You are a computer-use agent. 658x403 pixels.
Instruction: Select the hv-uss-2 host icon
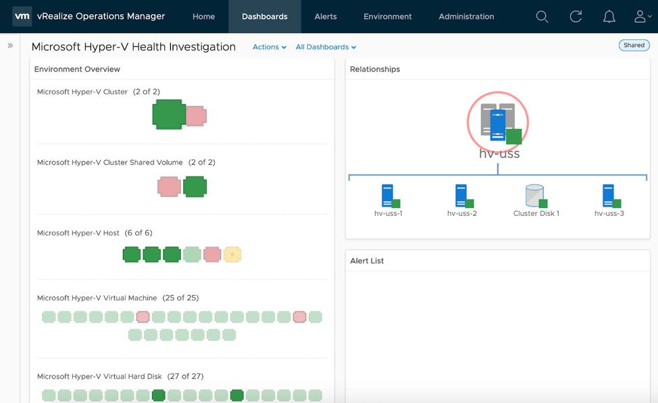point(464,196)
